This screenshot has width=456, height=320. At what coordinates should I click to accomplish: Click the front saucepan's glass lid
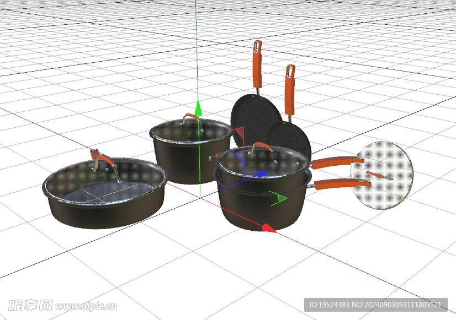tap(262, 161)
